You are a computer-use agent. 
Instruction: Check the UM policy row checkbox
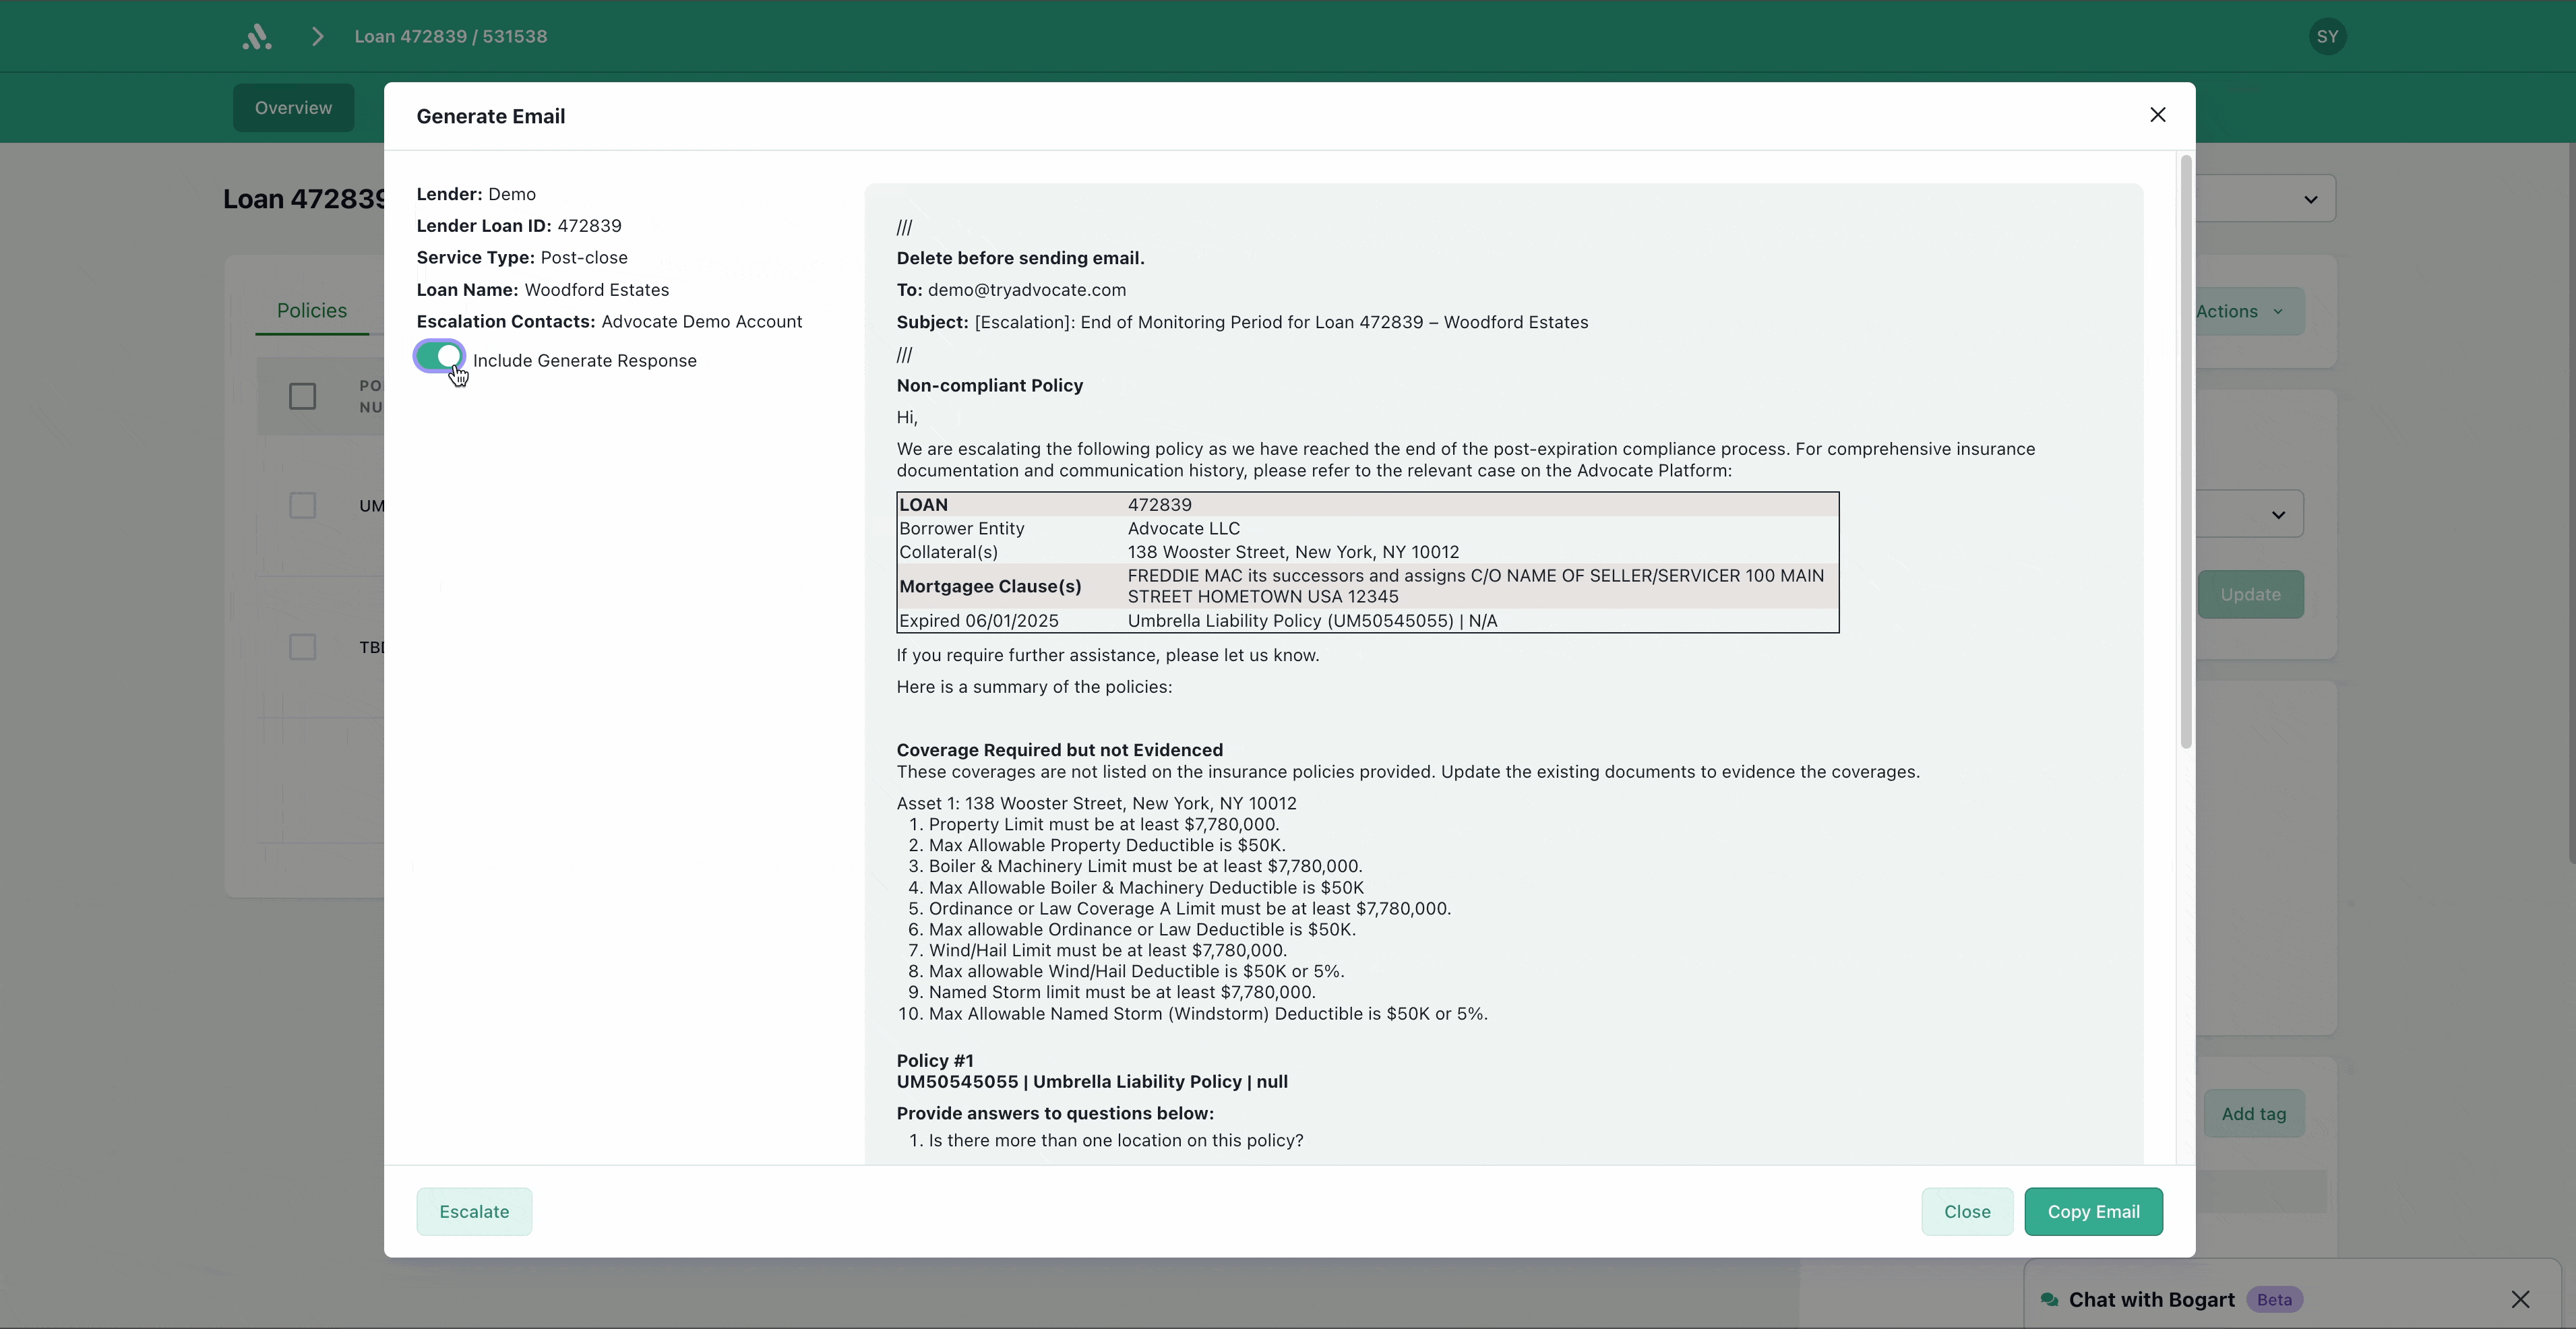coord(302,505)
